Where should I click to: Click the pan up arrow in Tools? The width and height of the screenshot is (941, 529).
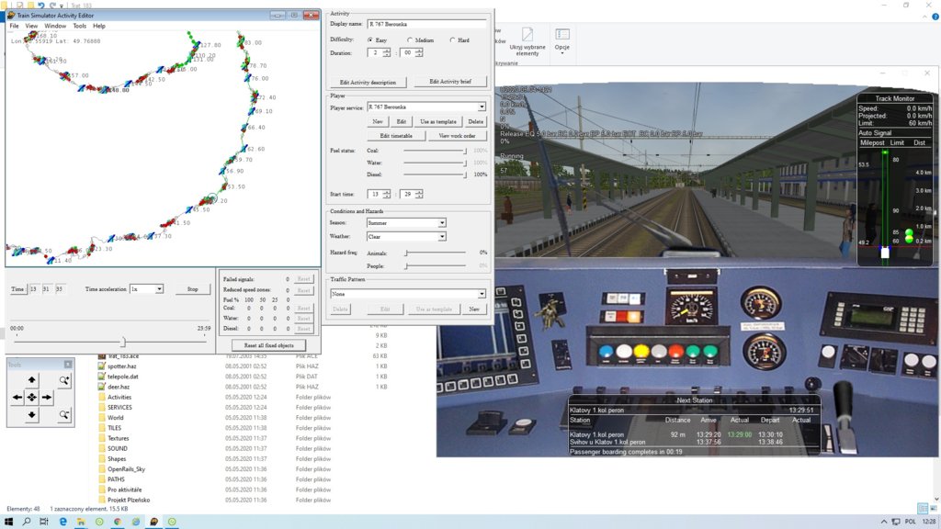32,379
